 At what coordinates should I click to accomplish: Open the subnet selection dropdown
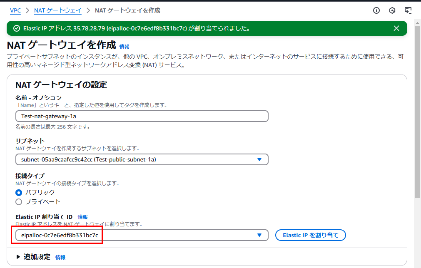click(142, 159)
